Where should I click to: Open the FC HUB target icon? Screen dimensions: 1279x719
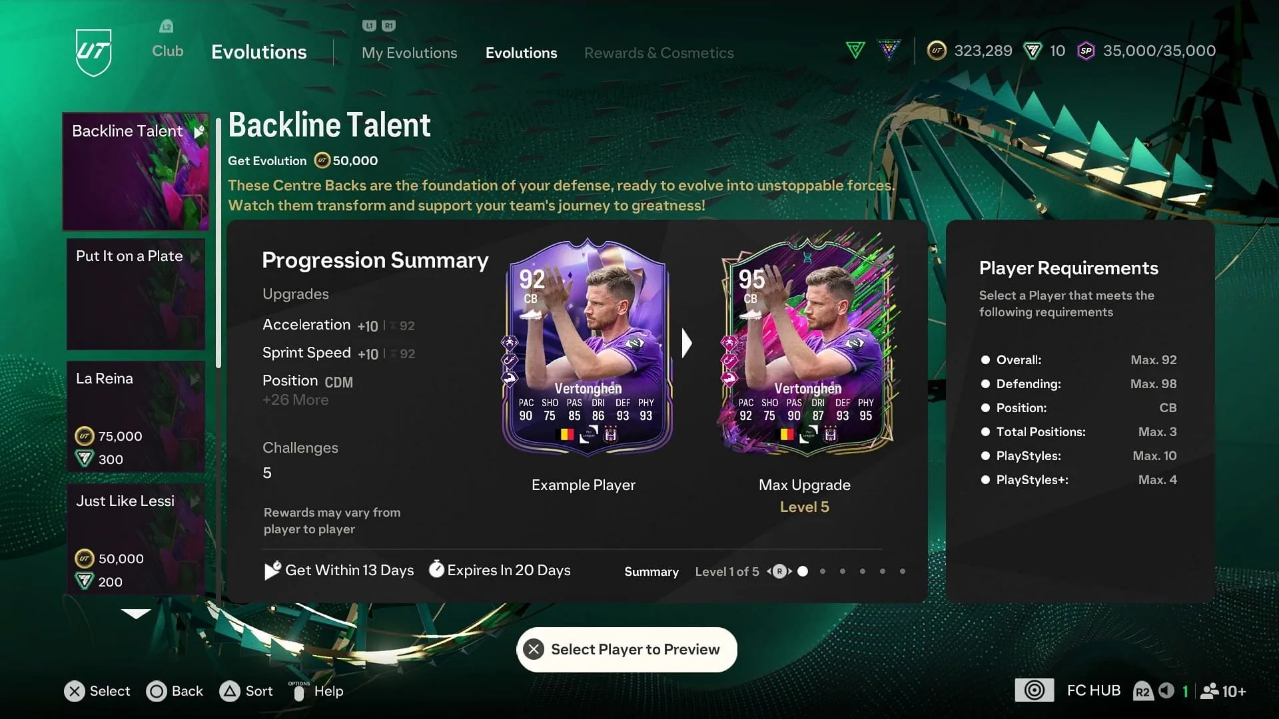tap(1035, 690)
